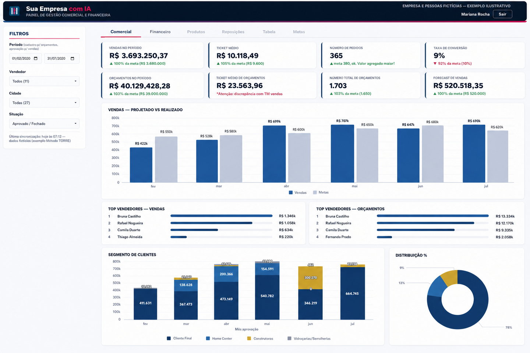Click the Sair button
530x353 pixels.
point(502,14)
